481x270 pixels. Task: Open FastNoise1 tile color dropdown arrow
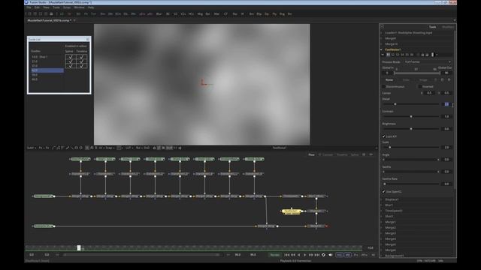tap(437, 55)
